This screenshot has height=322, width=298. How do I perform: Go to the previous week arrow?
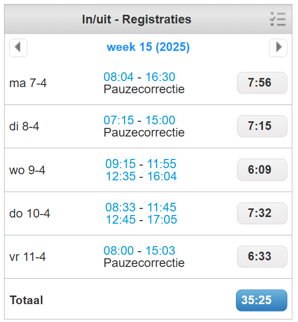click(x=18, y=48)
